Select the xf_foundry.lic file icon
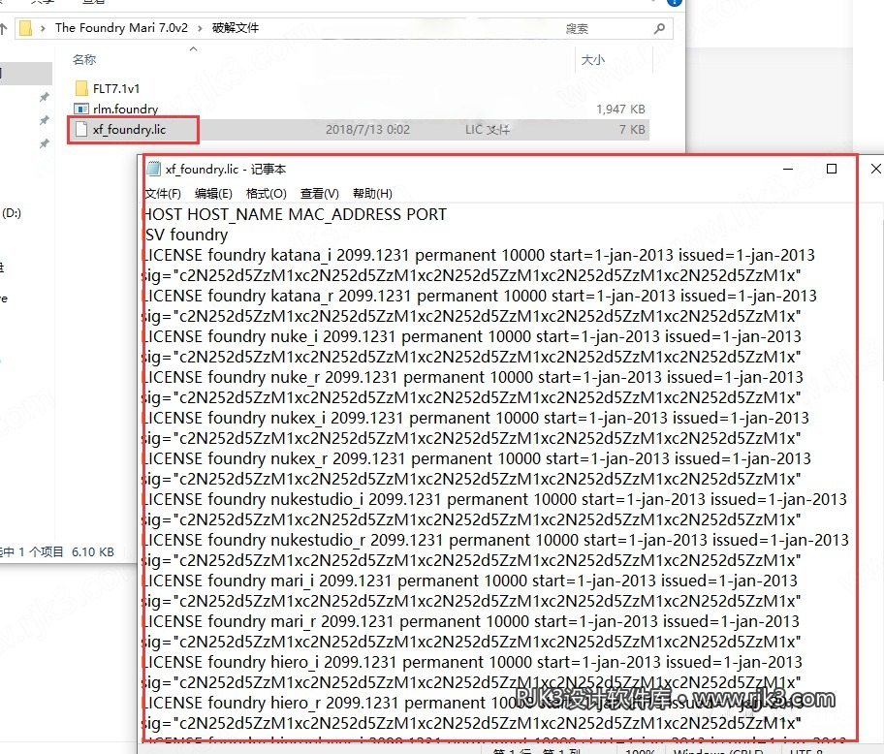This screenshot has width=884, height=754. [81, 129]
